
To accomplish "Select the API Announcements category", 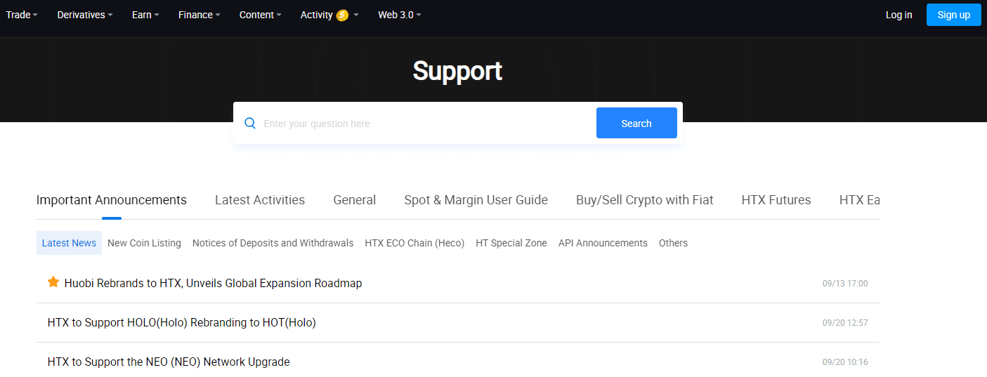I will pyautogui.click(x=603, y=243).
